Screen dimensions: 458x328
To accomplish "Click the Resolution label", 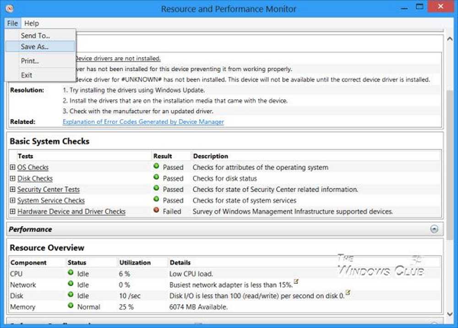I will point(27,90).
